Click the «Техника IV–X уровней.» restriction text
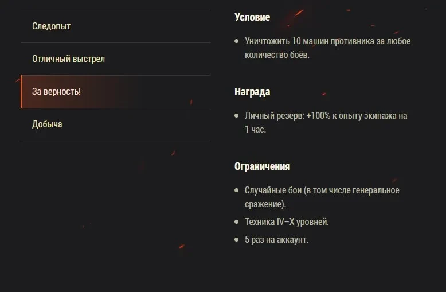The width and height of the screenshot is (446, 292). (287, 221)
